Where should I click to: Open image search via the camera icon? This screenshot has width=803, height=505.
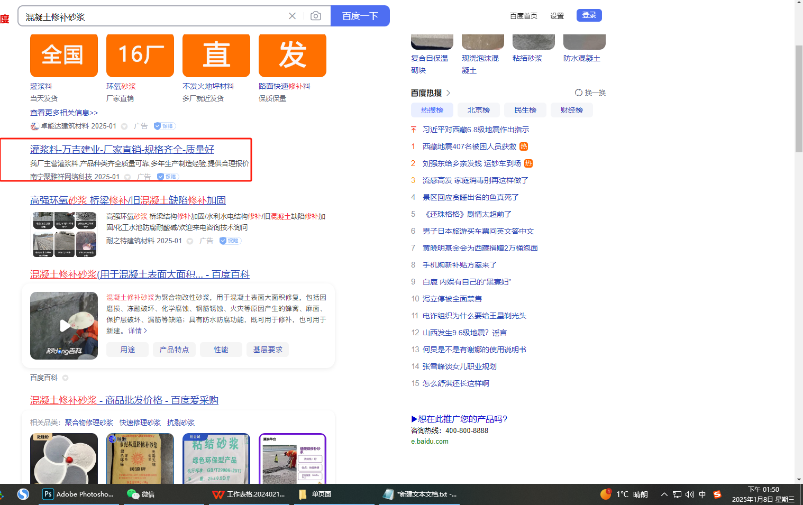[x=316, y=16]
